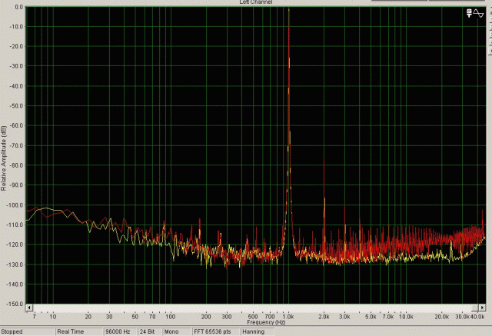
Task: Click the -120.0 amplitude axis value
Action: click(x=15, y=245)
